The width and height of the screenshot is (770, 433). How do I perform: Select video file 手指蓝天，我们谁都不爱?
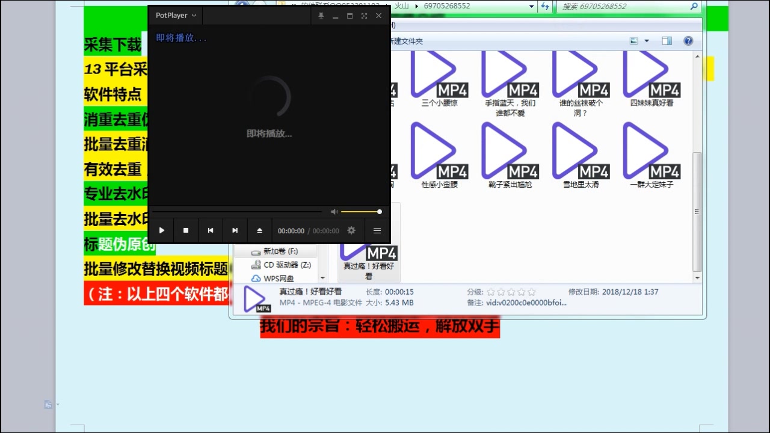(510, 84)
